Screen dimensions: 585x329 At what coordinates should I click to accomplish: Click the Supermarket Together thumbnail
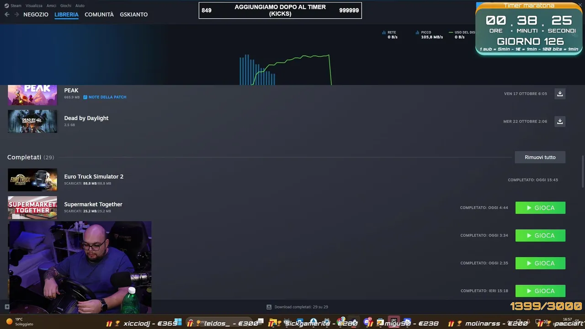click(x=32, y=207)
